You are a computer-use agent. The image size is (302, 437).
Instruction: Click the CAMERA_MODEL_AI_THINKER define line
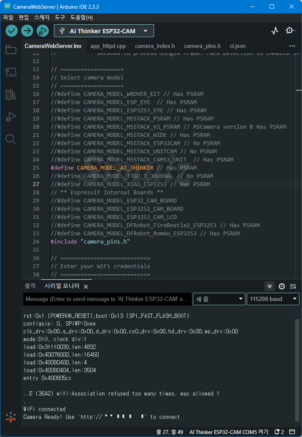pos(123,168)
